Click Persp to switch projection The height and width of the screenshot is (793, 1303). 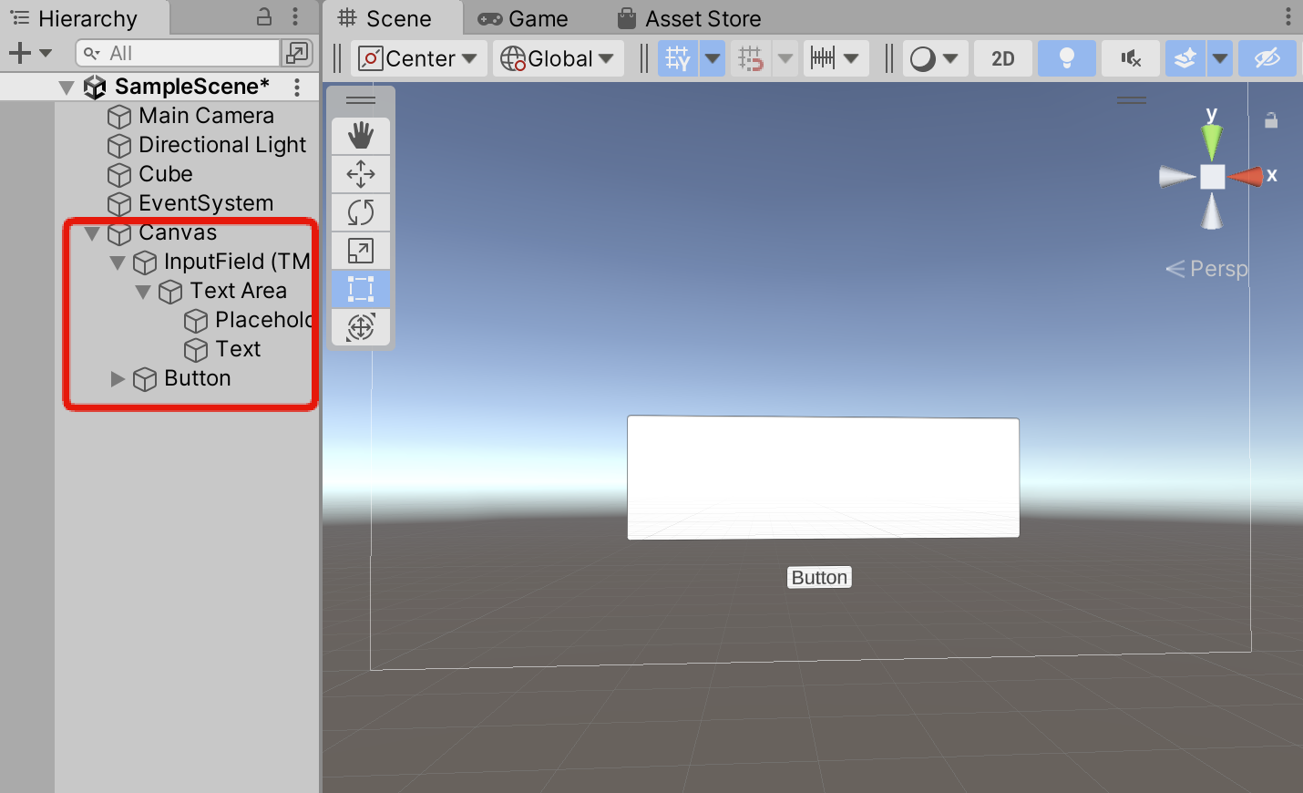click(x=1214, y=268)
